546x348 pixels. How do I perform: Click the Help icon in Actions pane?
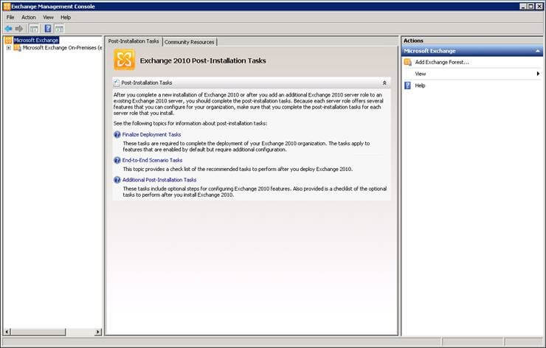407,86
